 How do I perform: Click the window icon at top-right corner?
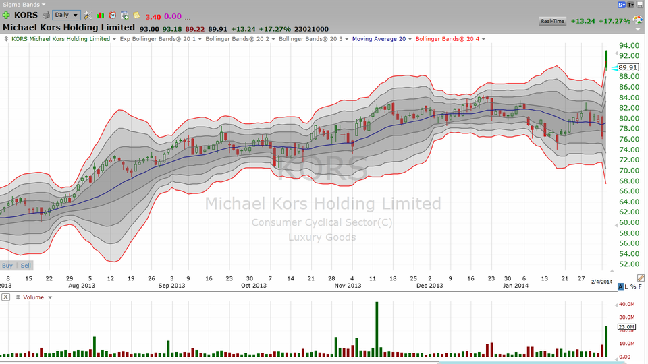pos(640,5)
